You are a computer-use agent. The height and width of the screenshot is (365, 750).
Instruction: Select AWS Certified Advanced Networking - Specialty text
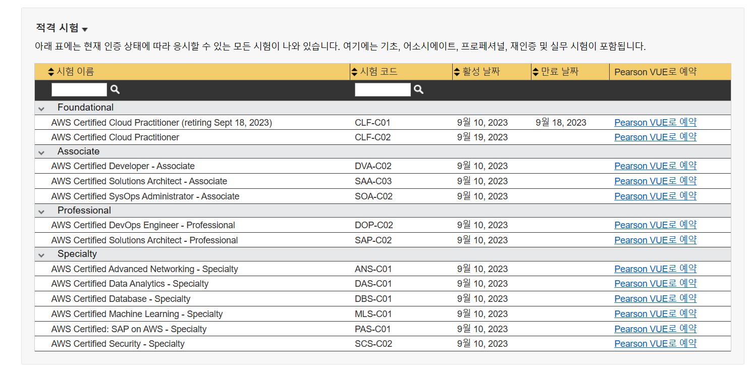tap(144, 269)
